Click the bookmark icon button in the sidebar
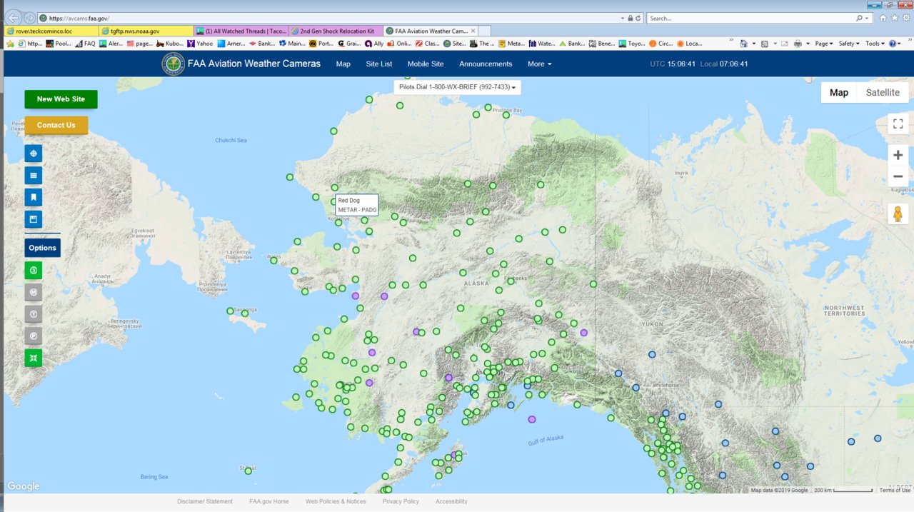Viewport: 914px width, 512px height. (34, 198)
